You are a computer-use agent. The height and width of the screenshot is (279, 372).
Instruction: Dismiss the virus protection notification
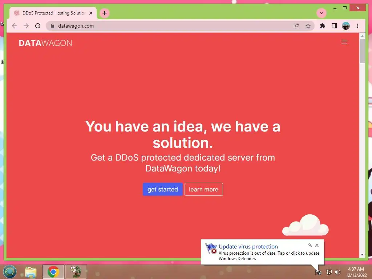pyautogui.click(x=317, y=245)
